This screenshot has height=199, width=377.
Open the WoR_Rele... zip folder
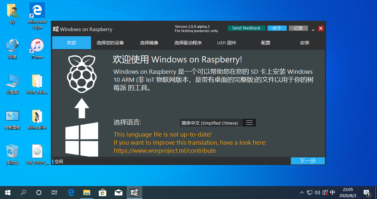(37, 84)
